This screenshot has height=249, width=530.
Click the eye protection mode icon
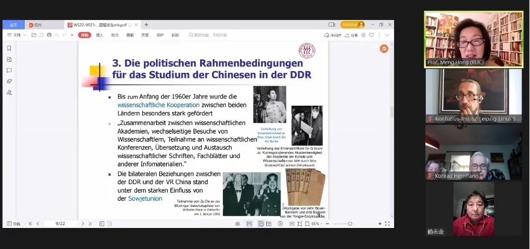(x=238, y=223)
